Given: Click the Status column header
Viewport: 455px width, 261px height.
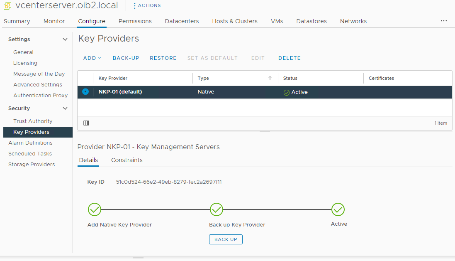Looking at the screenshot, I should (290, 78).
